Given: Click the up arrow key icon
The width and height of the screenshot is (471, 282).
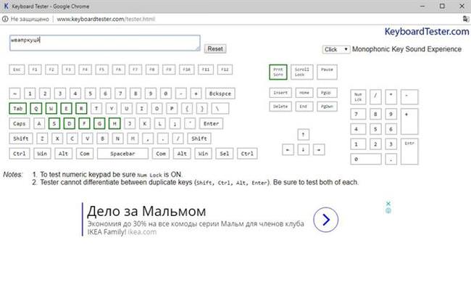Looking at the screenshot, I should pyautogui.click(x=304, y=134).
